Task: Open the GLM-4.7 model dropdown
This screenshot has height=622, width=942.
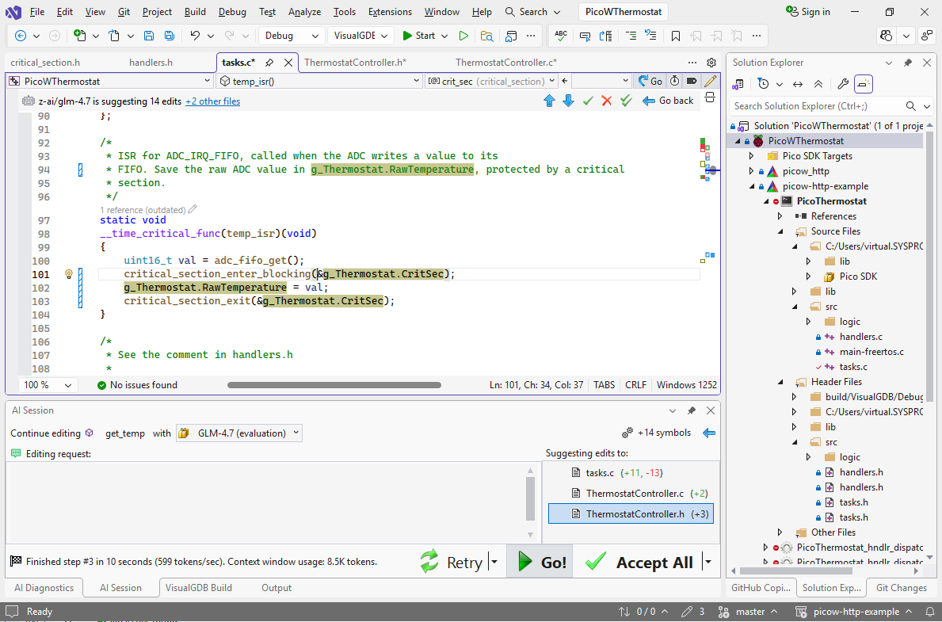Action: pyautogui.click(x=238, y=433)
